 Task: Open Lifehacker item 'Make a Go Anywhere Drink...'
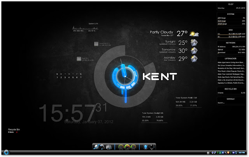click(231, 80)
